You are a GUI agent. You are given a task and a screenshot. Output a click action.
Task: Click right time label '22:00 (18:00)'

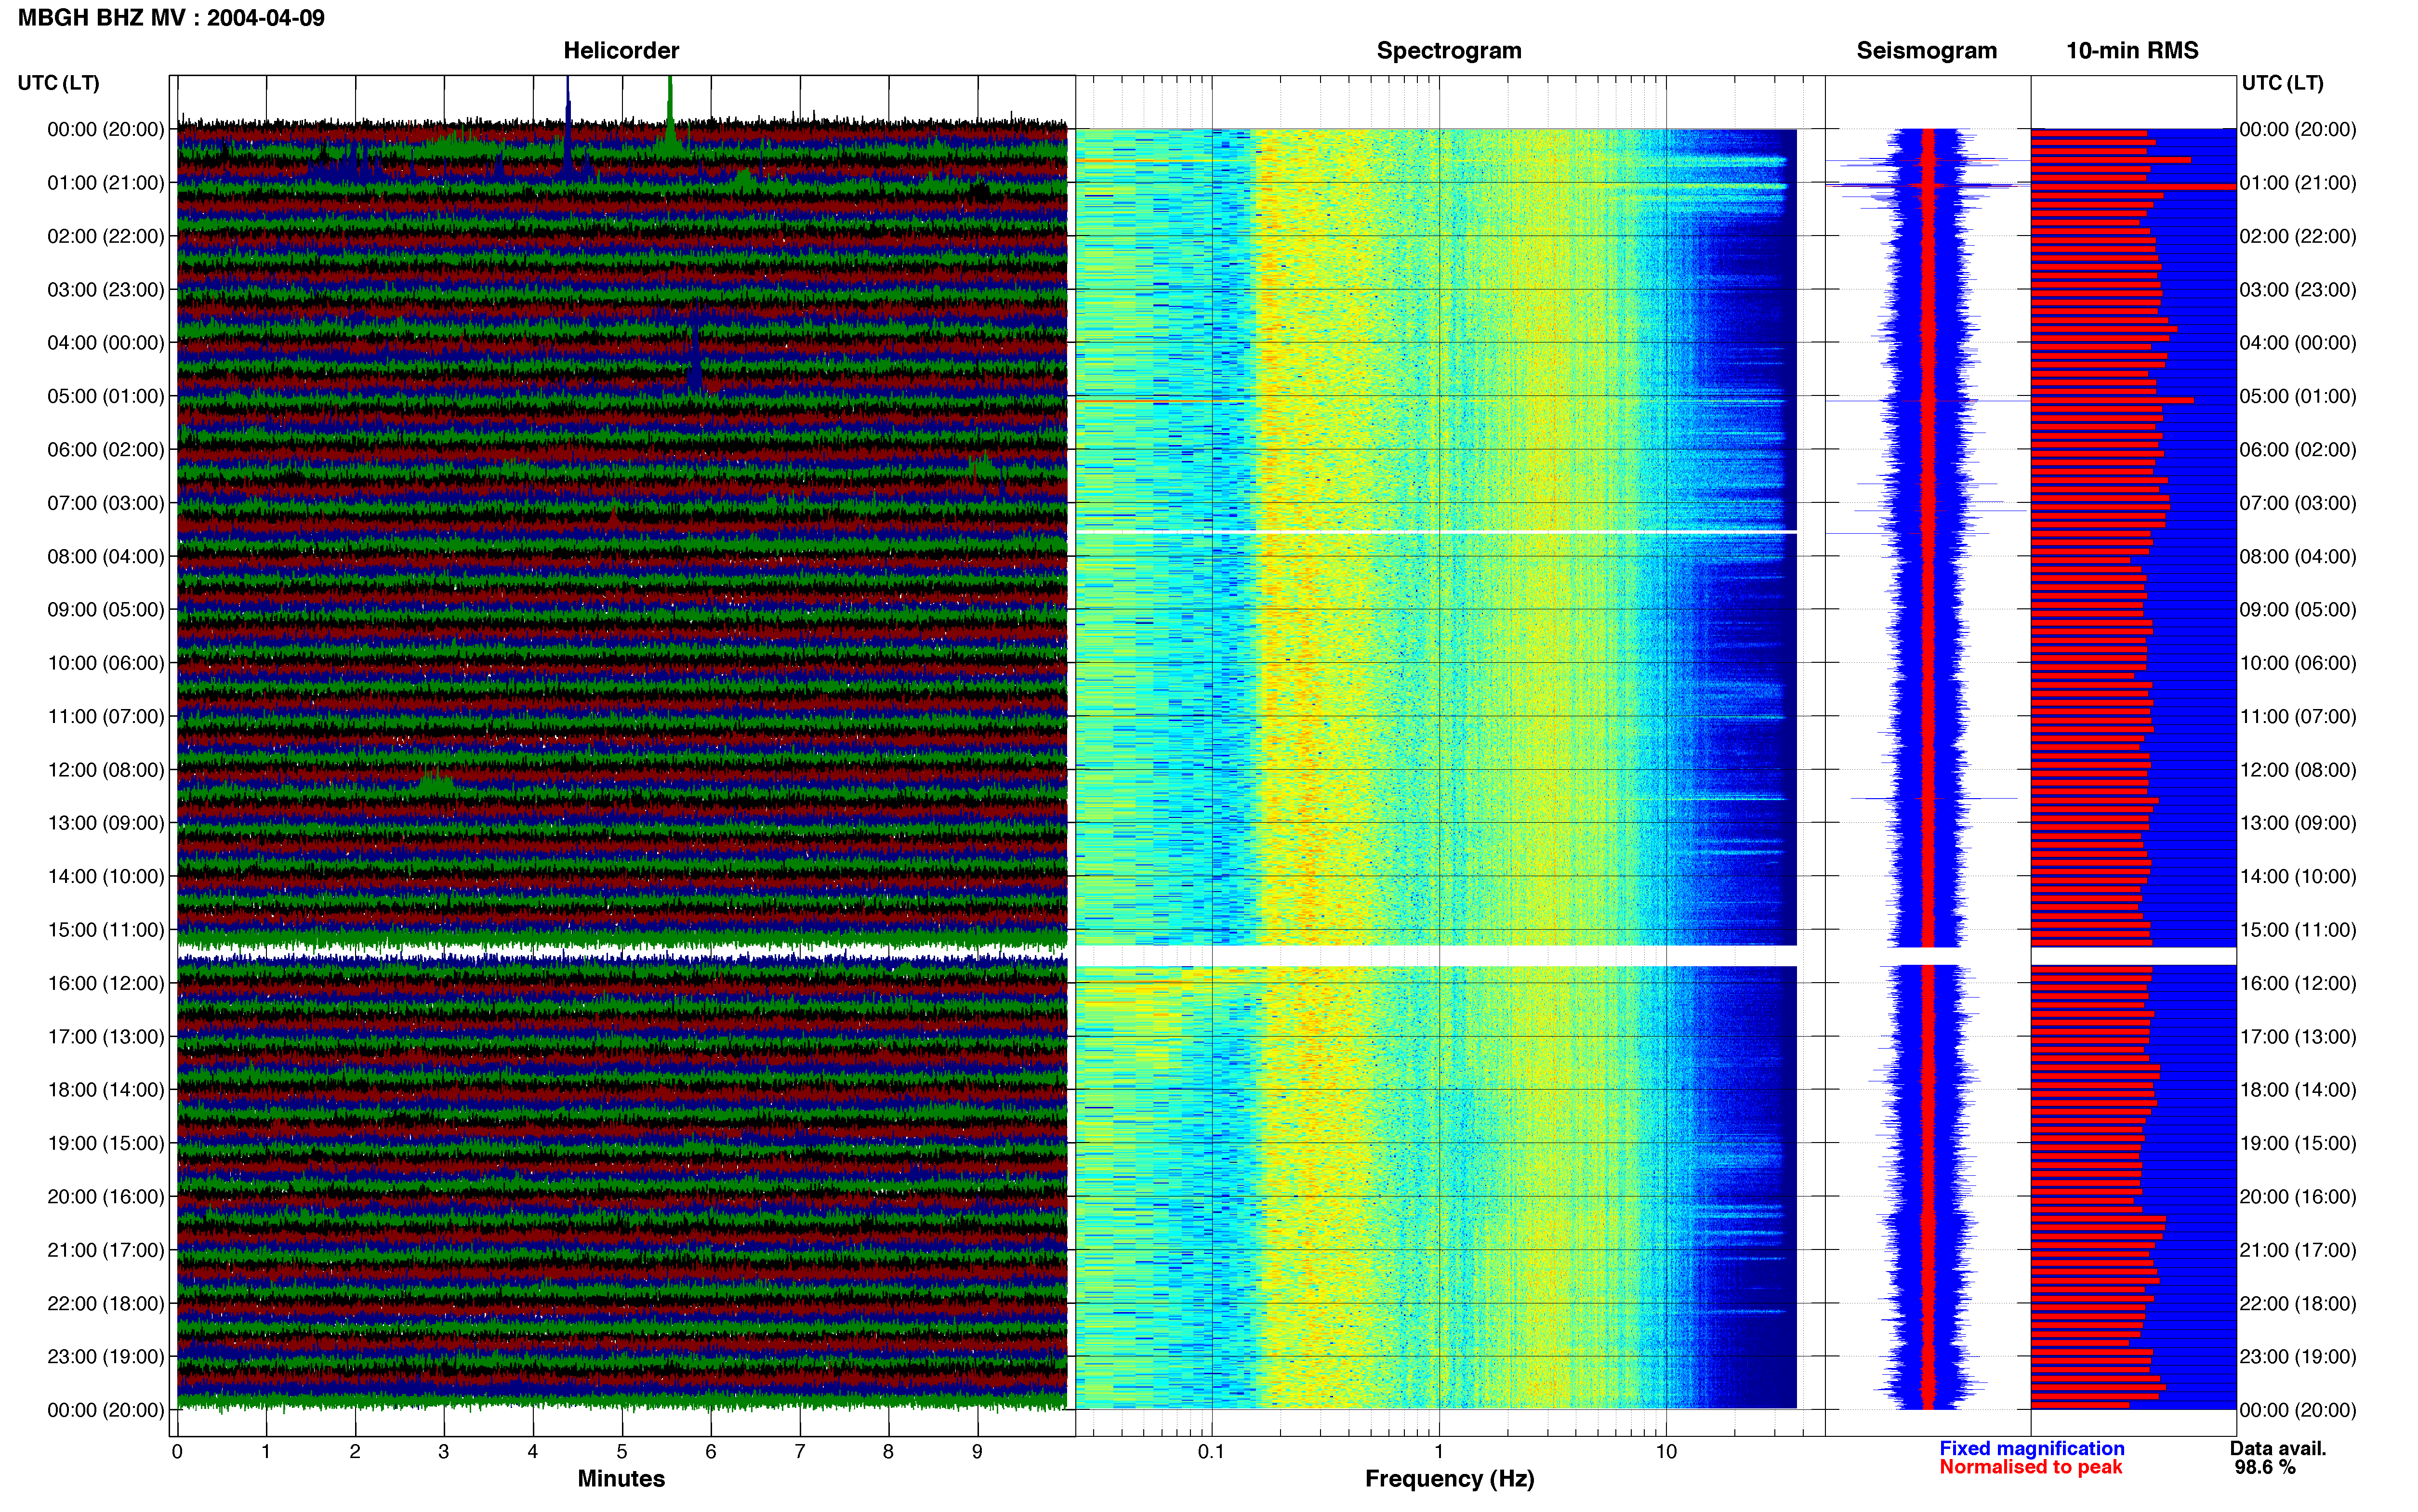2298,1303
